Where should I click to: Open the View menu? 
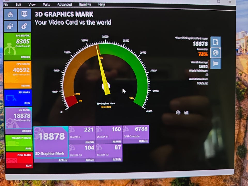(x=32, y=5)
